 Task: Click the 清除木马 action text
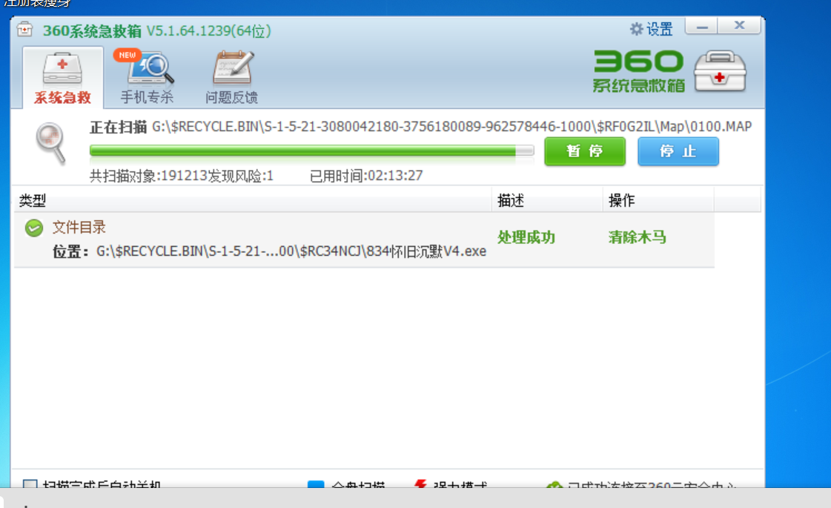pyautogui.click(x=637, y=237)
